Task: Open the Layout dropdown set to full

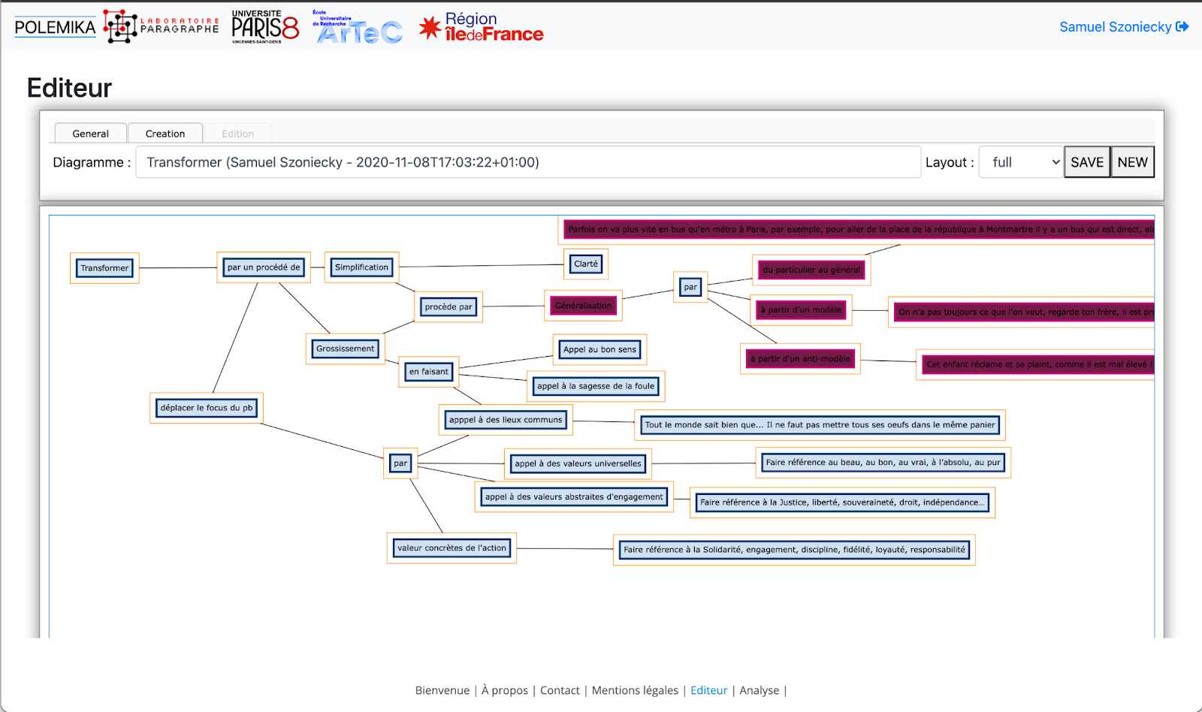Action: coord(1021,162)
